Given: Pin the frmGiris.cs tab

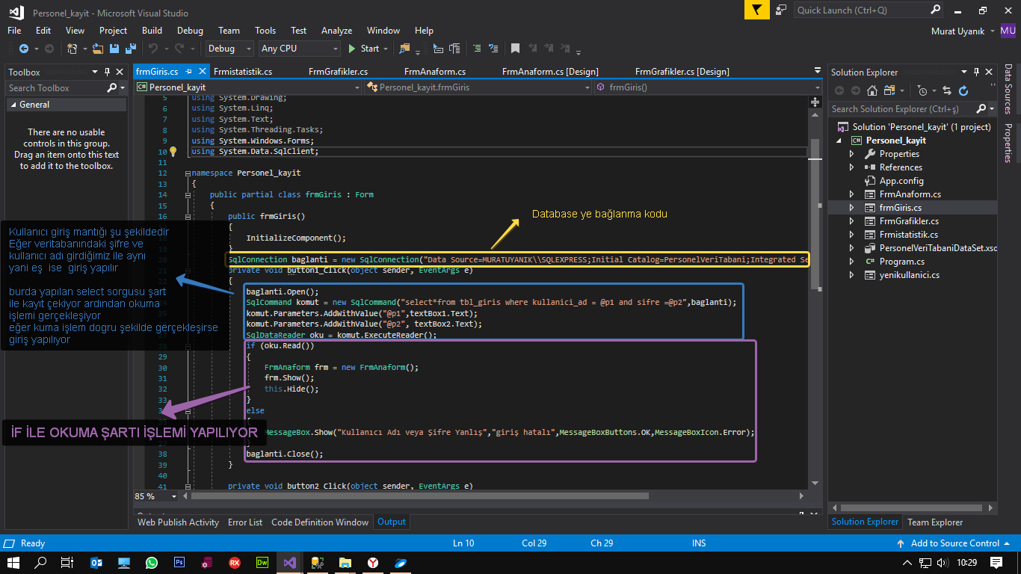Looking at the screenshot, I should pyautogui.click(x=188, y=72).
